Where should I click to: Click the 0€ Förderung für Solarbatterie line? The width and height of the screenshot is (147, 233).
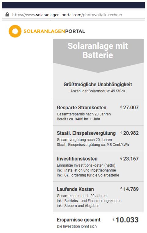(88, 175)
